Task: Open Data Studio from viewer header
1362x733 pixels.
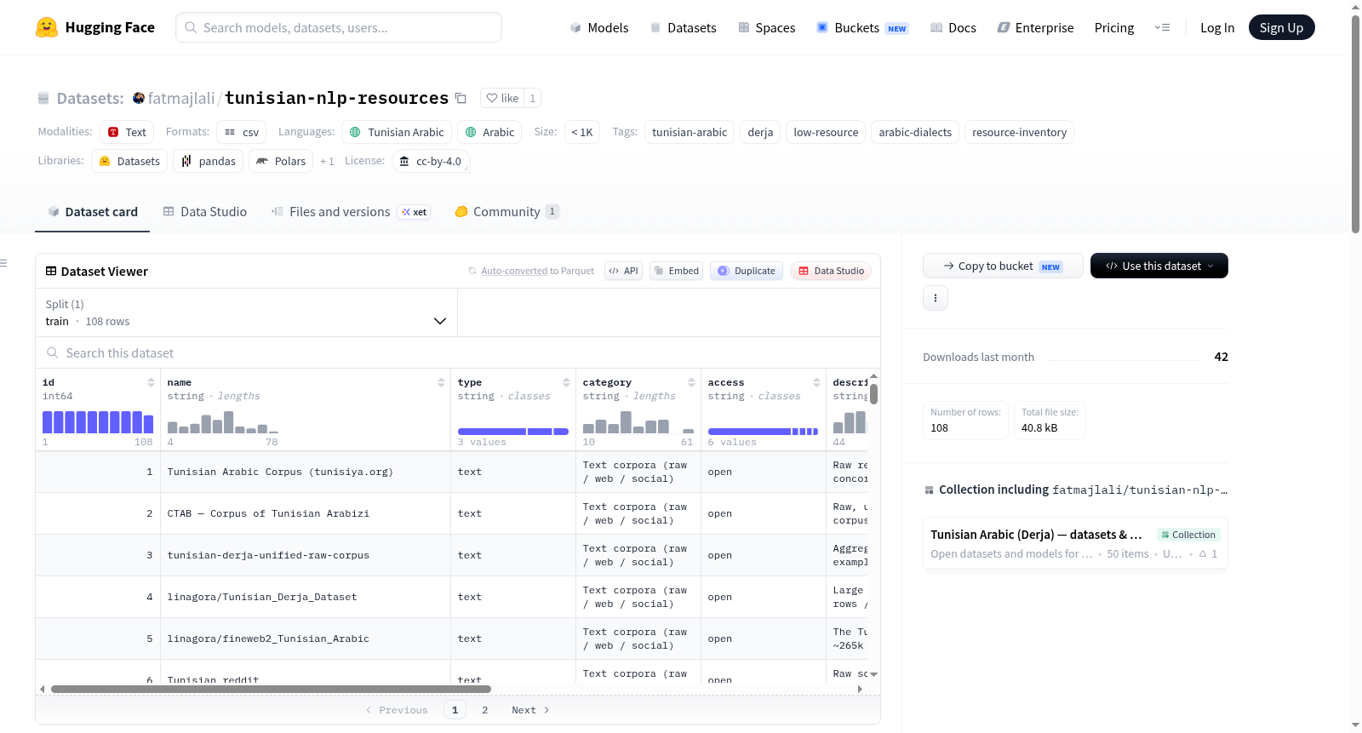Action: pos(831,271)
